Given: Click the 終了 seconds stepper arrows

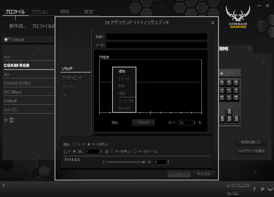Looking at the screenshot, I should pyautogui.click(x=195, y=122).
